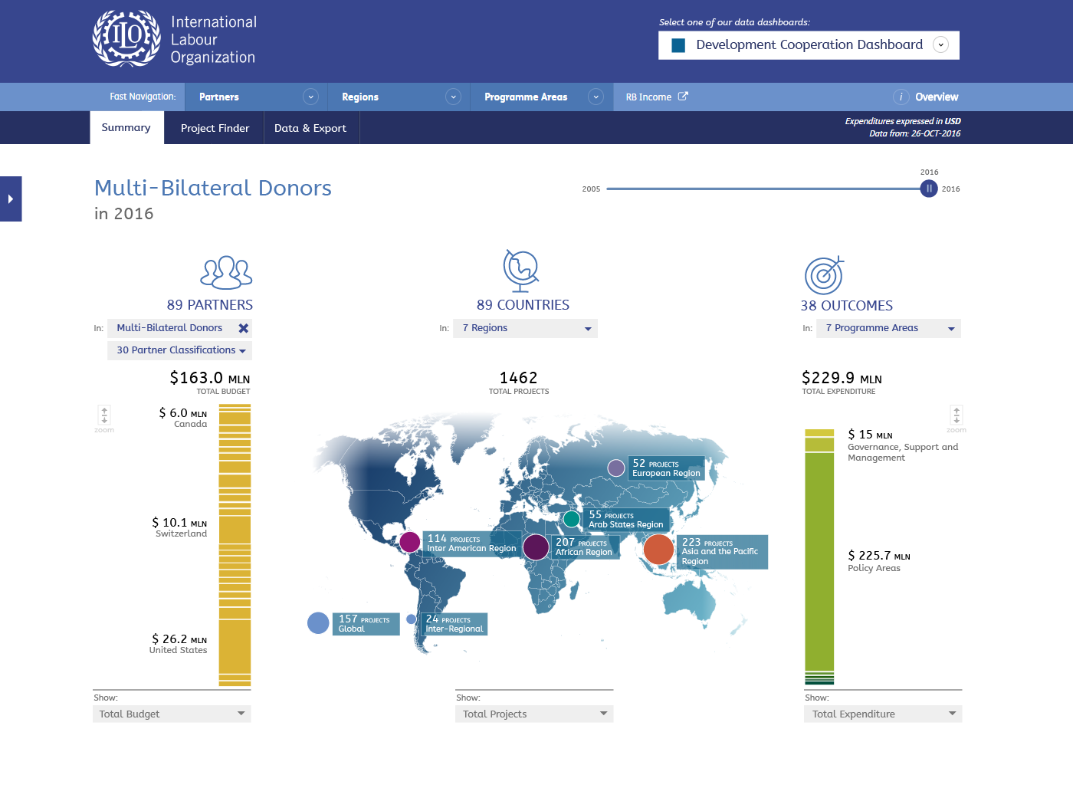The image size is (1073, 788).
Task: Click the Canada $6.0 MLN label
Action: click(183, 418)
